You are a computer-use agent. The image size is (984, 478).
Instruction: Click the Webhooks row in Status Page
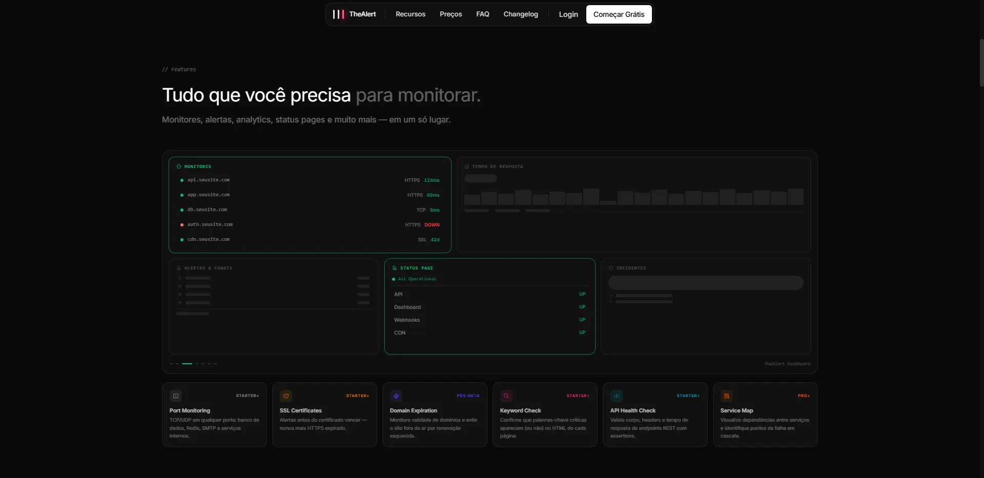489,320
